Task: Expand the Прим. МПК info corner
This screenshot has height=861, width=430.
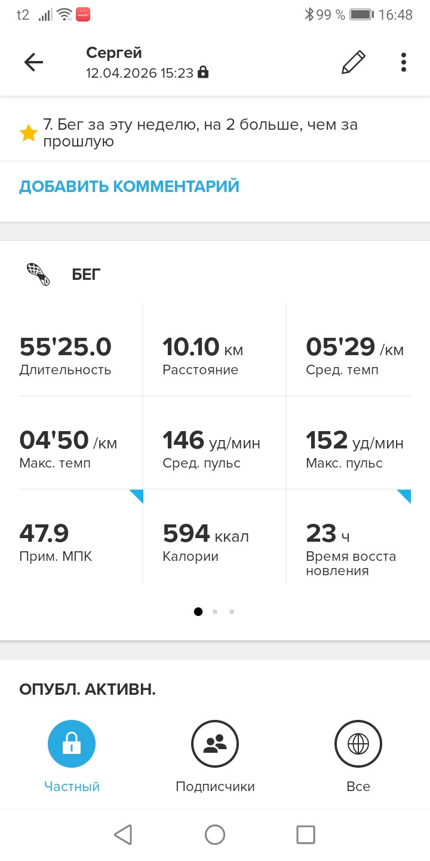Action: click(136, 496)
